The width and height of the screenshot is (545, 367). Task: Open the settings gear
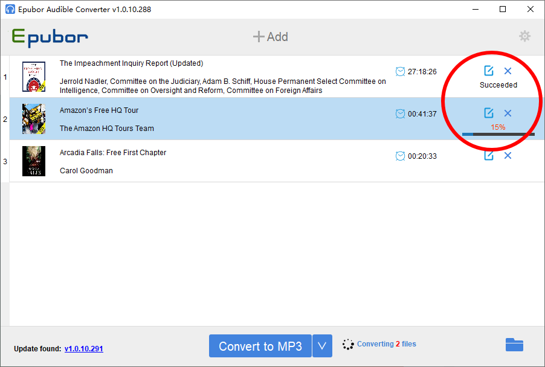(x=524, y=36)
